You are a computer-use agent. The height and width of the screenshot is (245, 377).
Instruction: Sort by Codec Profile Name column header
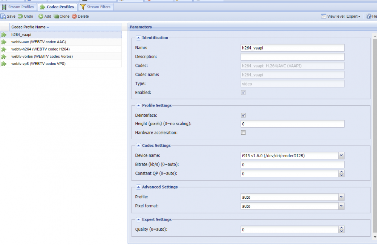point(65,27)
